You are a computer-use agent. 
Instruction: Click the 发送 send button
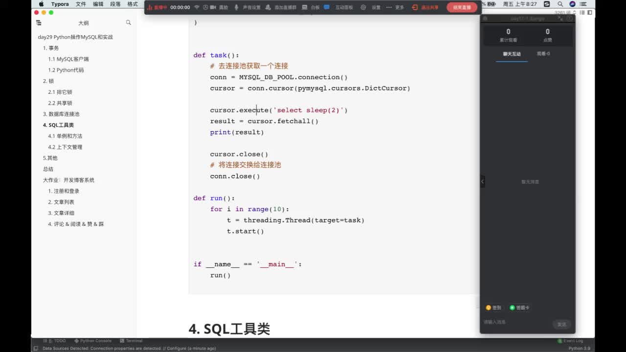561,324
